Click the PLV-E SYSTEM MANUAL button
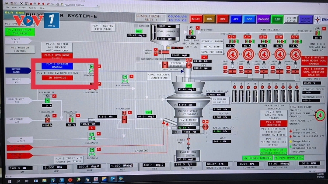 click(57, 65)
